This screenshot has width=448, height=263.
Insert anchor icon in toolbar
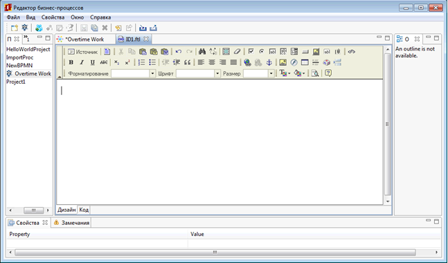(269, 62)
